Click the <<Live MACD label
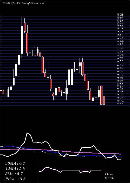The width and height of the screenshot is (130, 183). [109, 176]
